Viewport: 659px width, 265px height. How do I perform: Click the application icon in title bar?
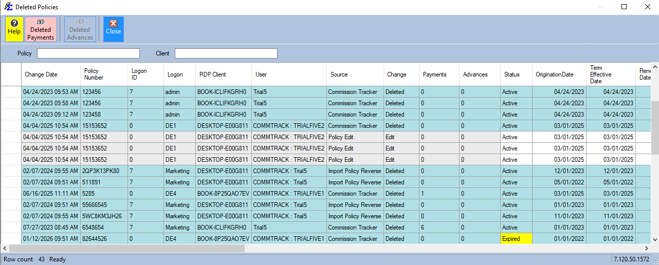tap(8, 7)
